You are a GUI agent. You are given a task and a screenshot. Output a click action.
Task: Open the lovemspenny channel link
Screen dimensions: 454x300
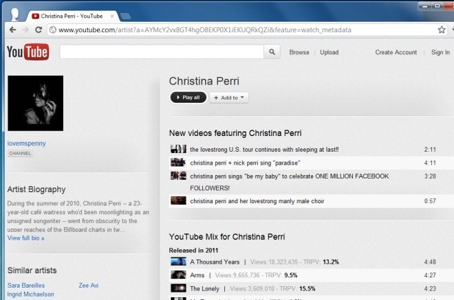pos(26,143)
